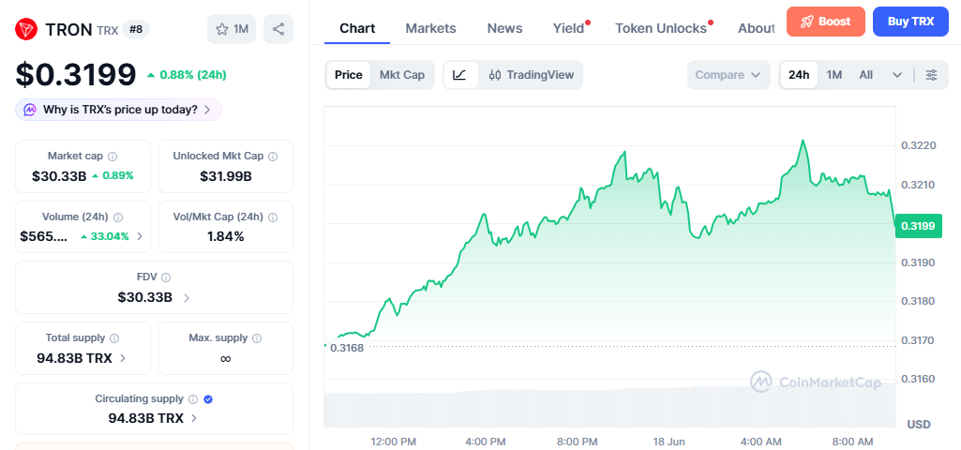Expand FDV details chevron

coord(187,298)
